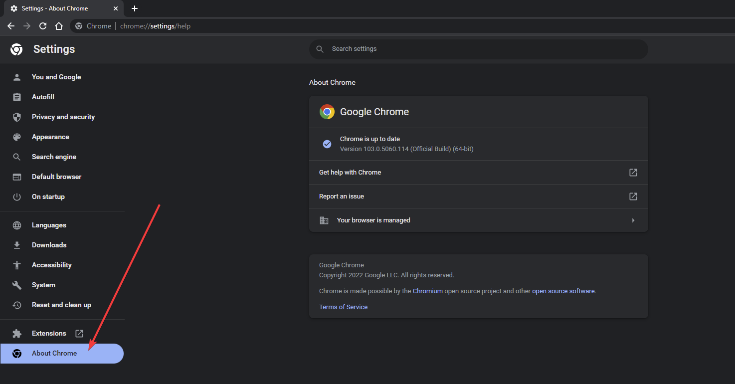The width and height of the screenshot is (735, 384).
Task: Click the Search engine magnifier icon
Action: (x=17, y=157)
